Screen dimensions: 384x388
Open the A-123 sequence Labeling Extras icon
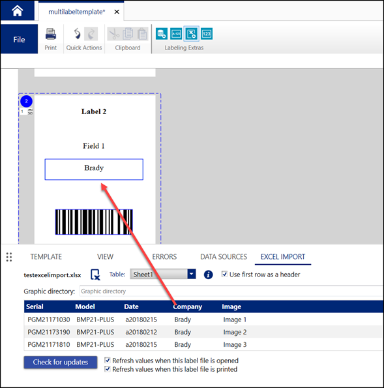(x=176, y=34)
